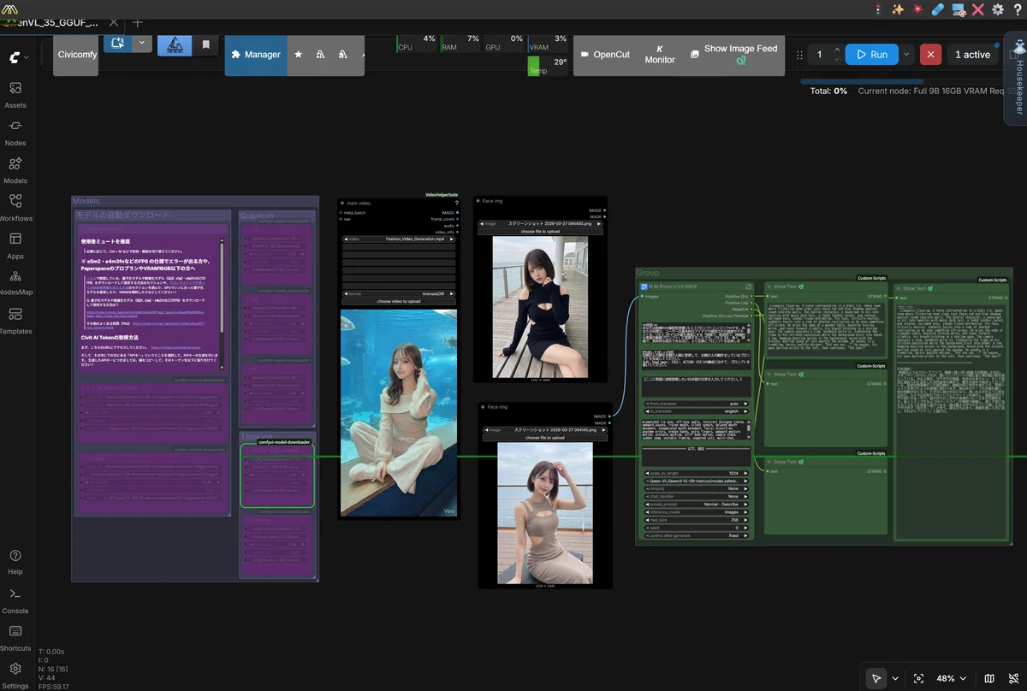Image resolution: width=1027 pixels, height=691 pixels.
Task: Open the Templates sidebar panel
Action: (x=15, y=320)
